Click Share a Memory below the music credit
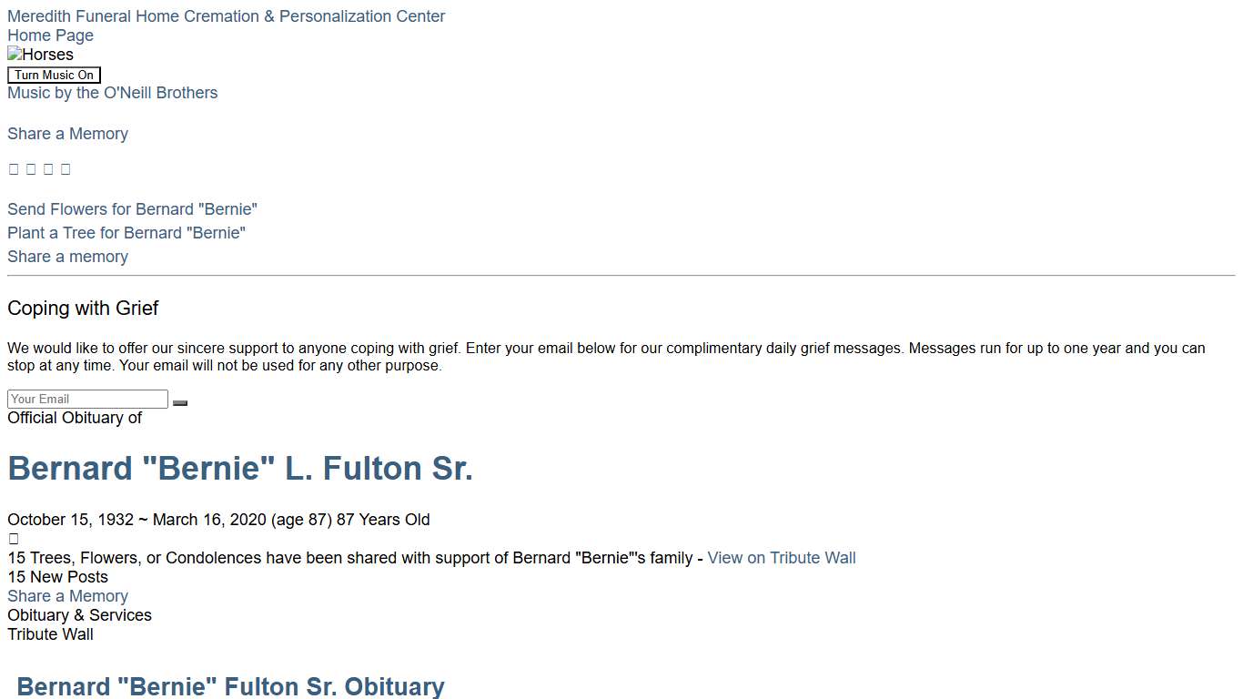This screenshot has width=1243, height=699. pos(67,134)
